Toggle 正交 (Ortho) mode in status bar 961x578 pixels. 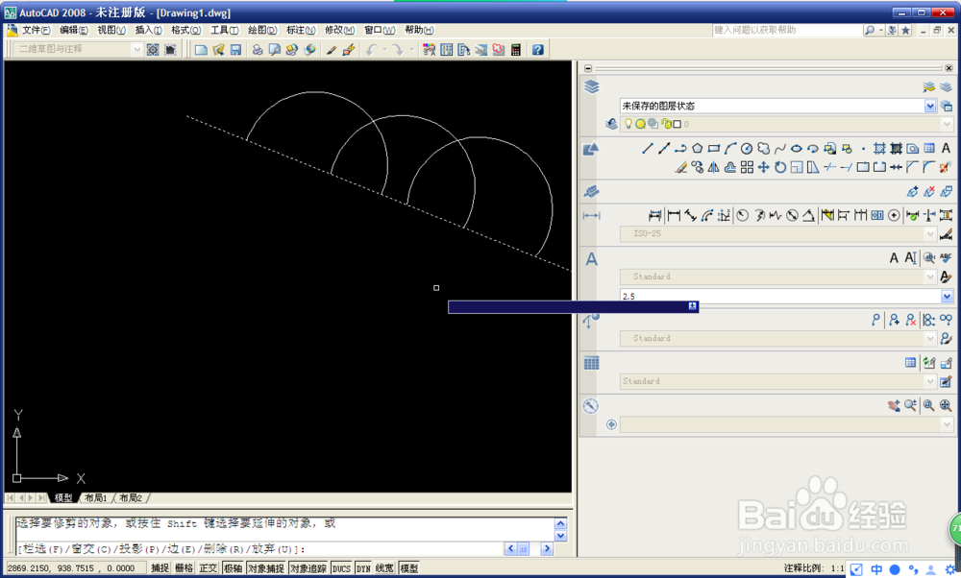209,568
